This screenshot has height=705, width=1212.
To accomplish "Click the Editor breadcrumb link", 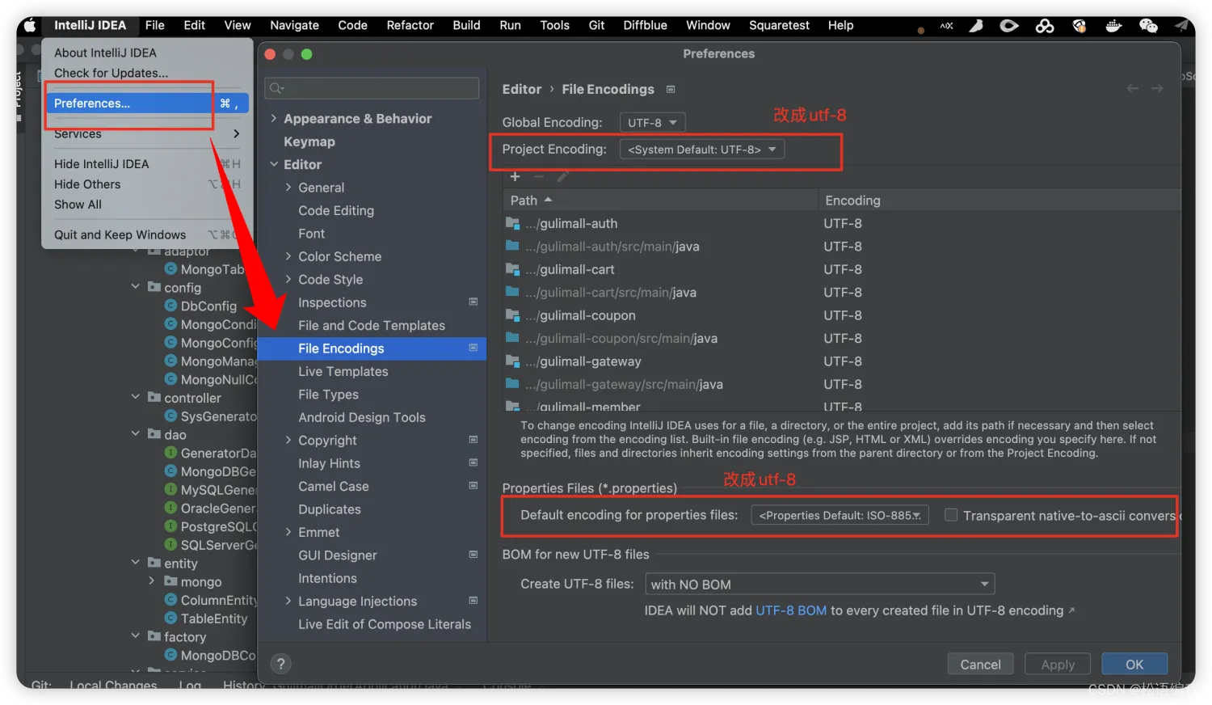I will pyautogui.click(x=522, y=89).
